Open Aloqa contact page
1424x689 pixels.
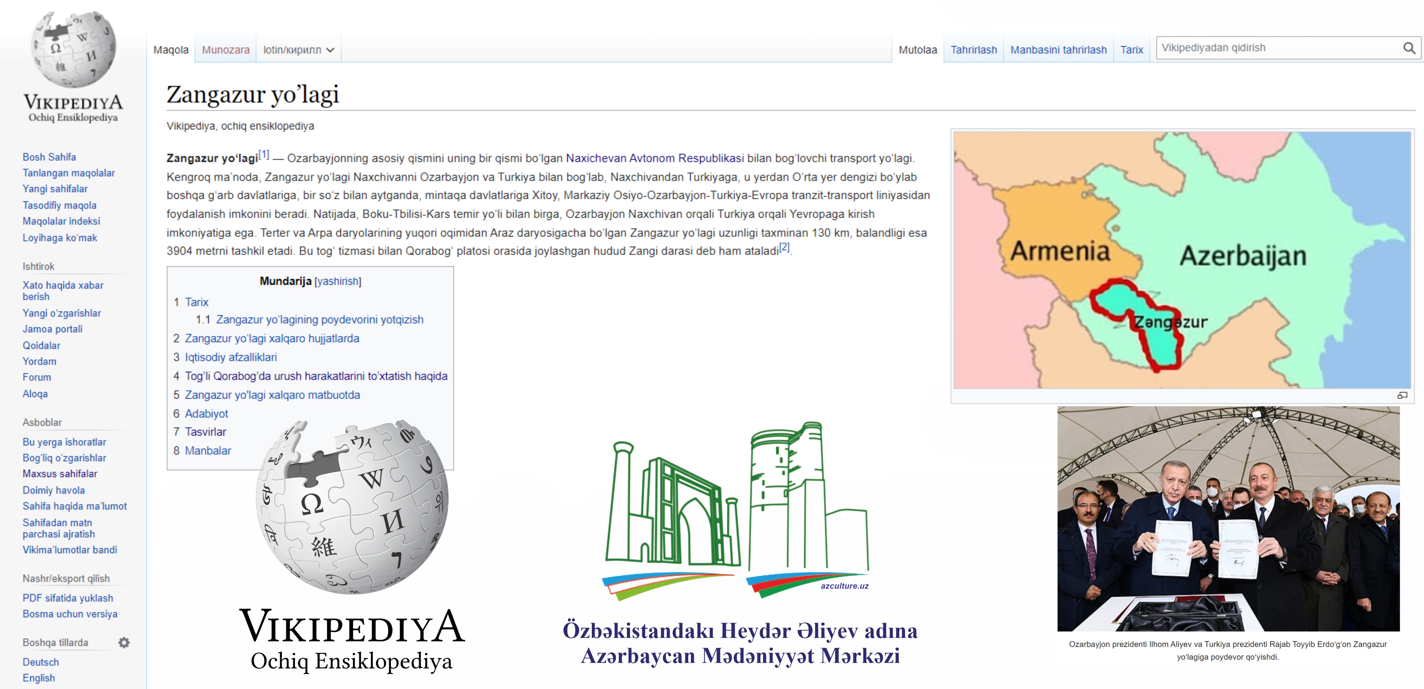click(35, 394)
